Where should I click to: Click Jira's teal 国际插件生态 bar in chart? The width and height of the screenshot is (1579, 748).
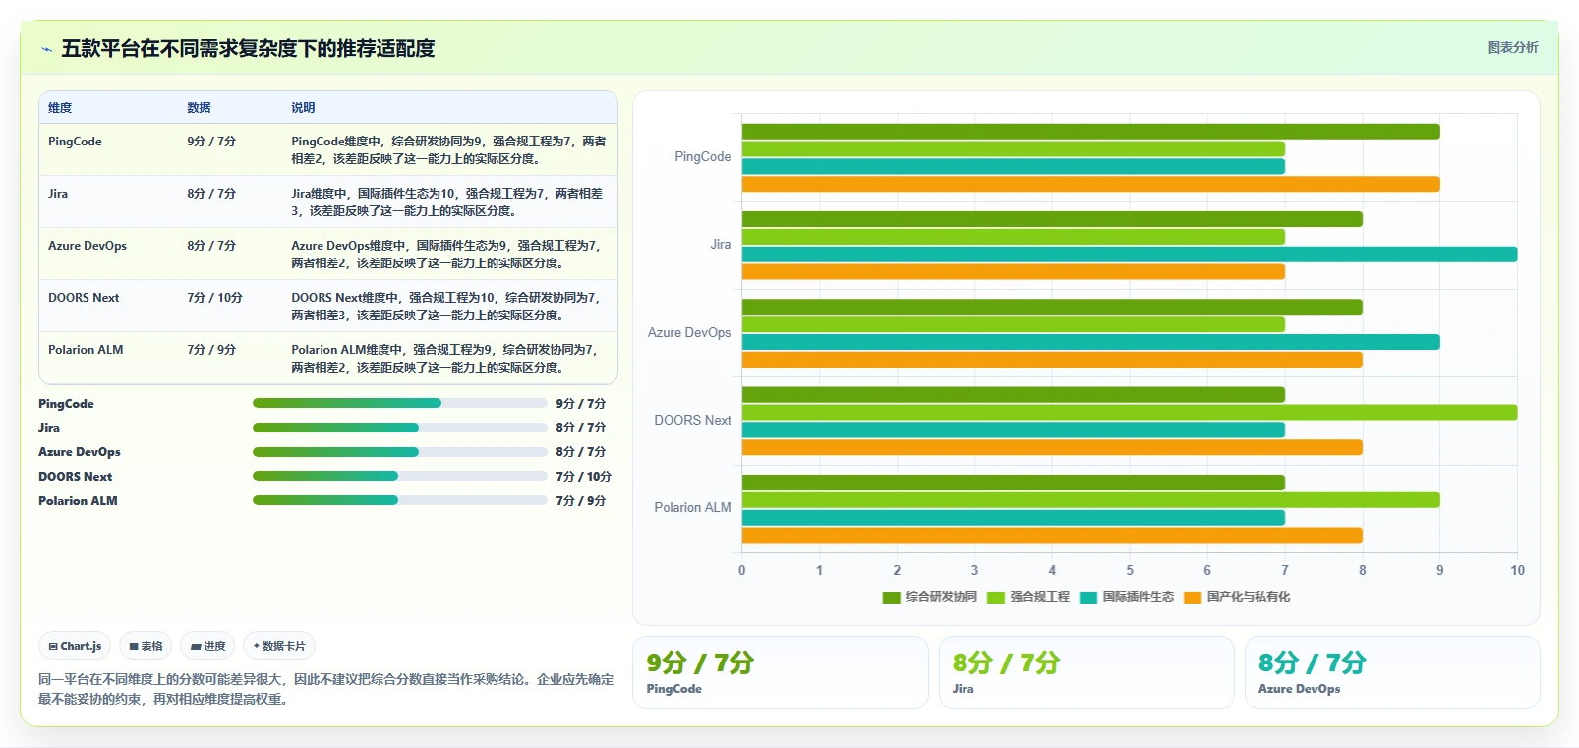(1129, 255)
